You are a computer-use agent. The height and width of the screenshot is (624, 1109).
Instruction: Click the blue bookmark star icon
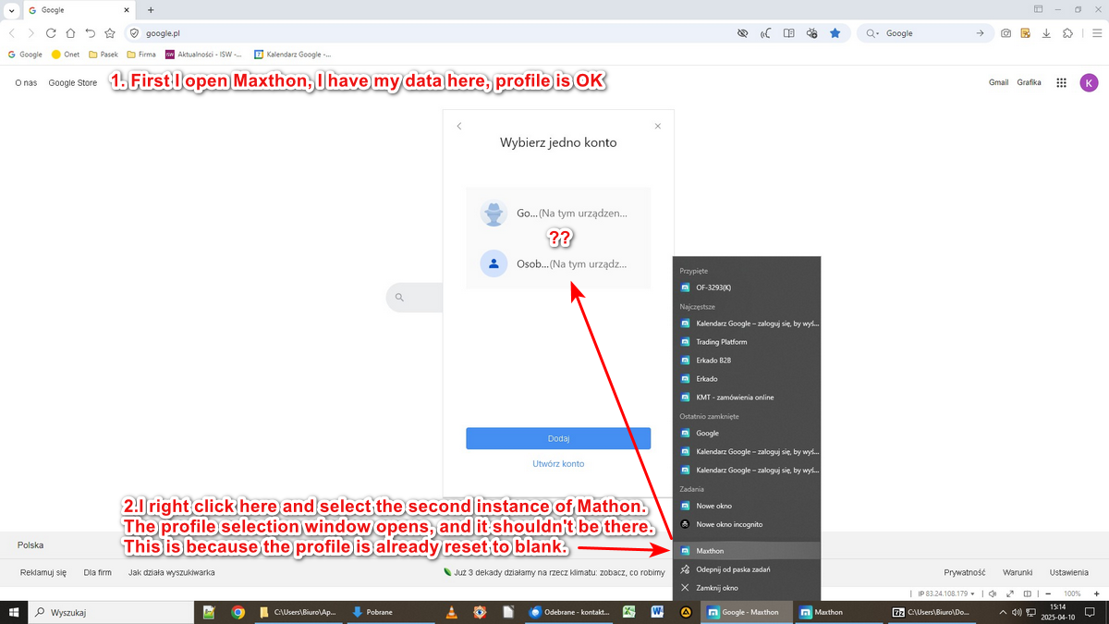tap(835, 33)
